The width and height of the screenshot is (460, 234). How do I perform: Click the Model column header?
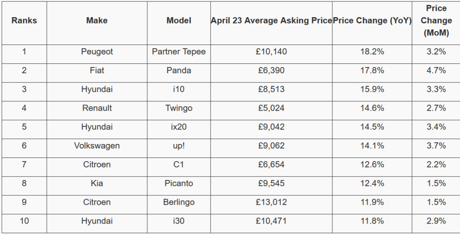pos(179,21)
